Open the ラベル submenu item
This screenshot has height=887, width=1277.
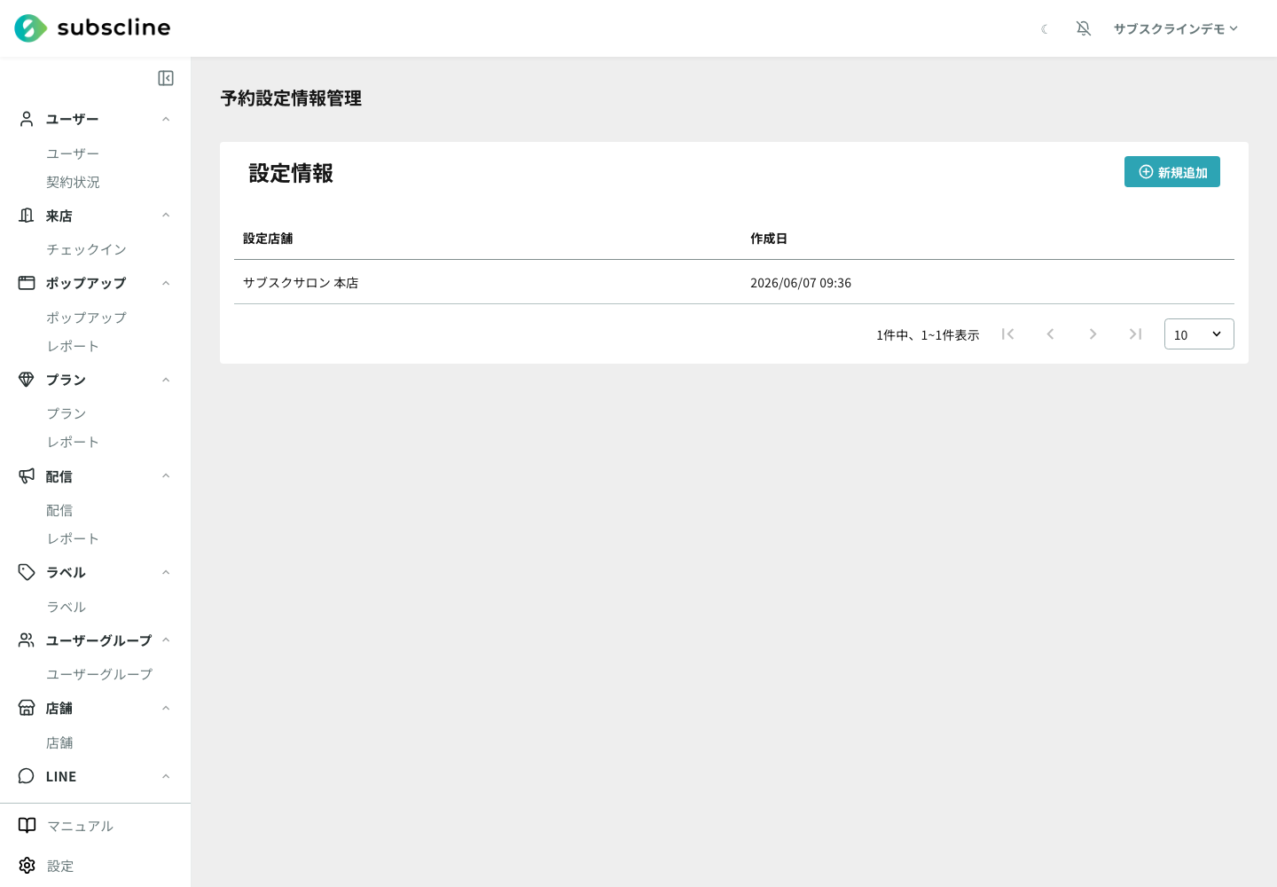(x=67, y=607)
